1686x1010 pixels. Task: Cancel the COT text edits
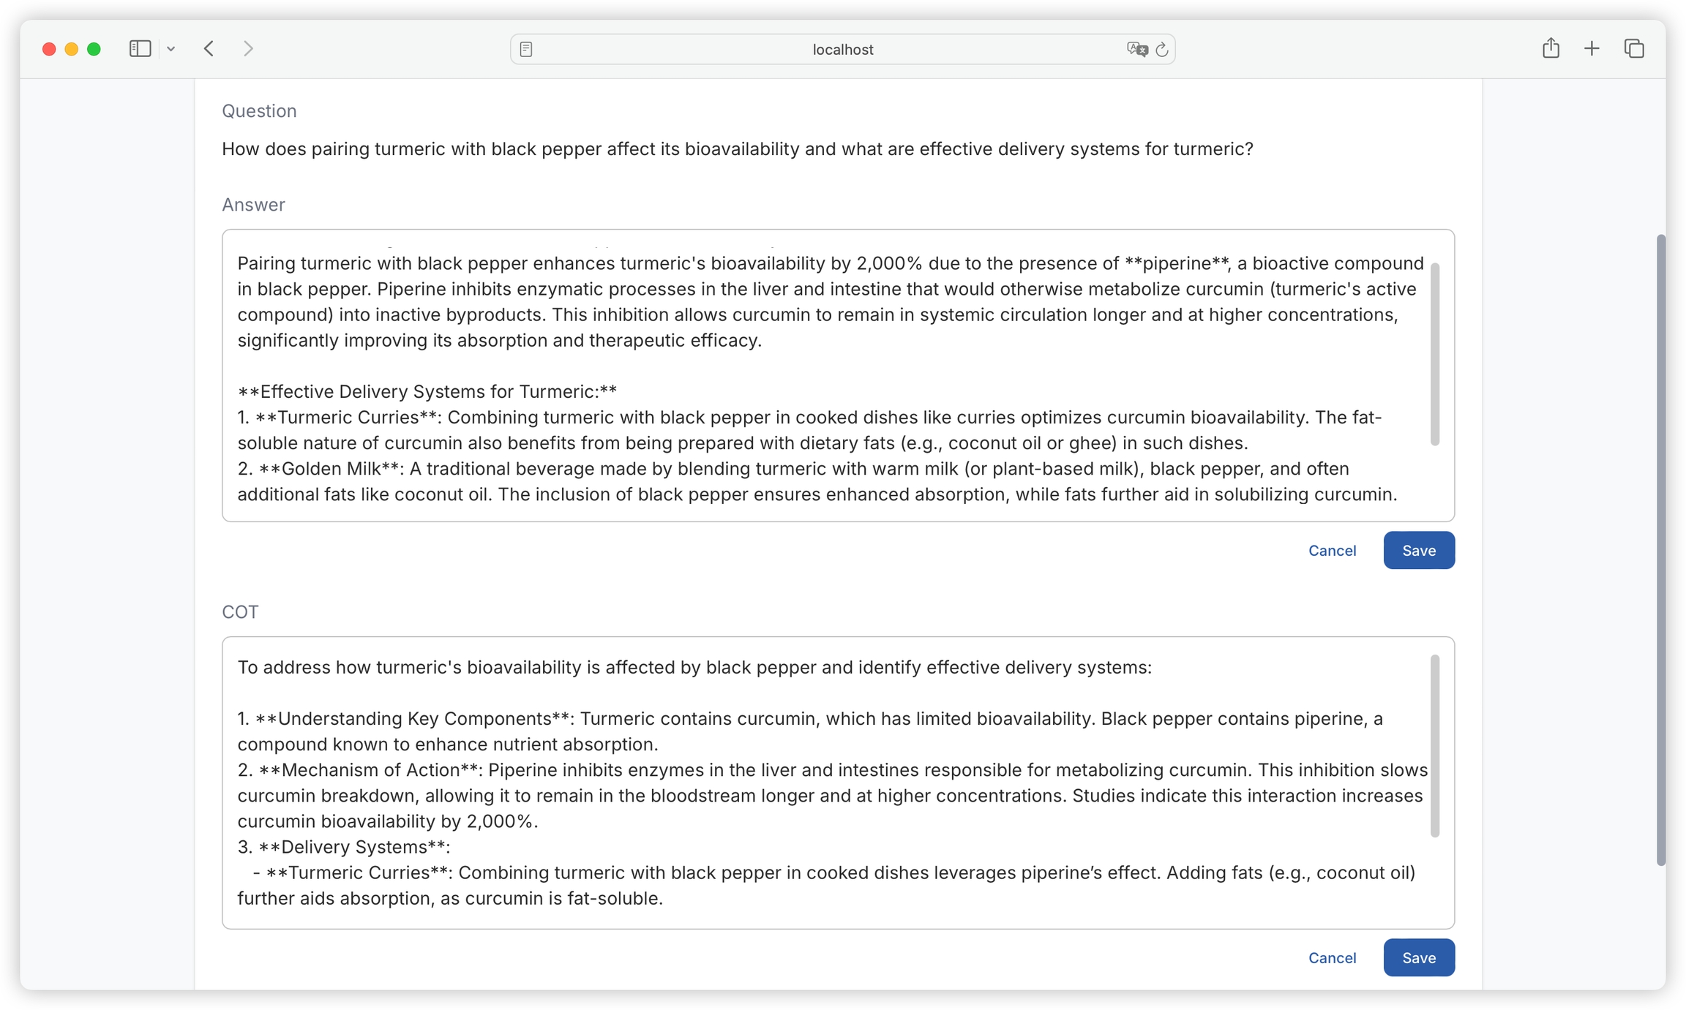pos(1332,957)
